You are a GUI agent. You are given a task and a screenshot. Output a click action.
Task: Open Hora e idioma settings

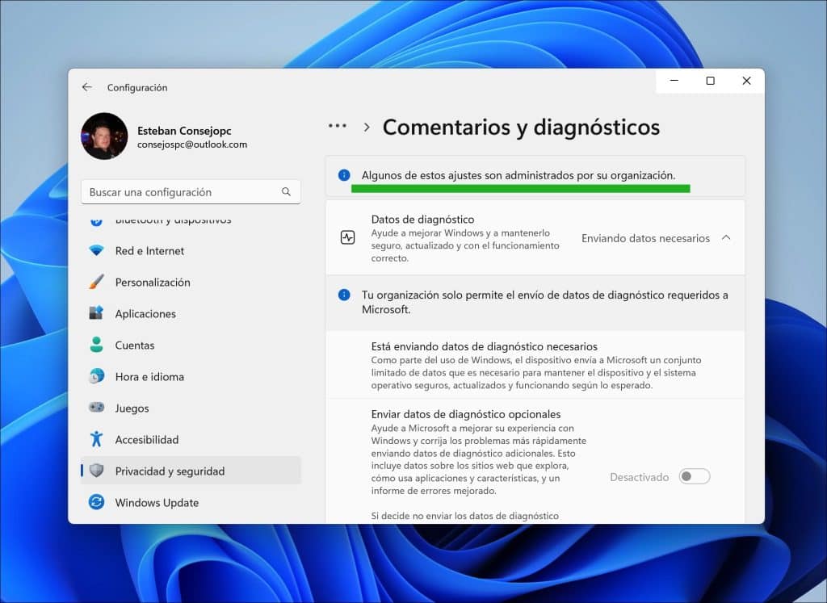click(191, 377)
